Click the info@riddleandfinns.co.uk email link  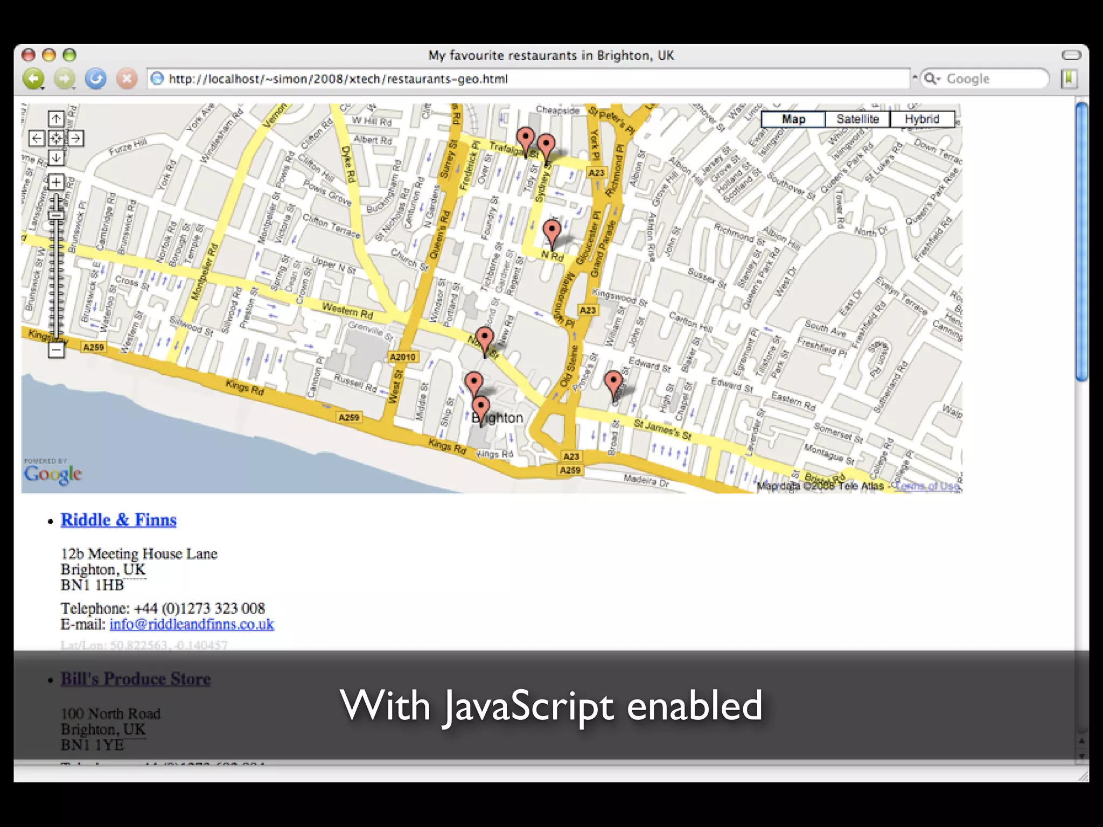[x=191, y=624]
